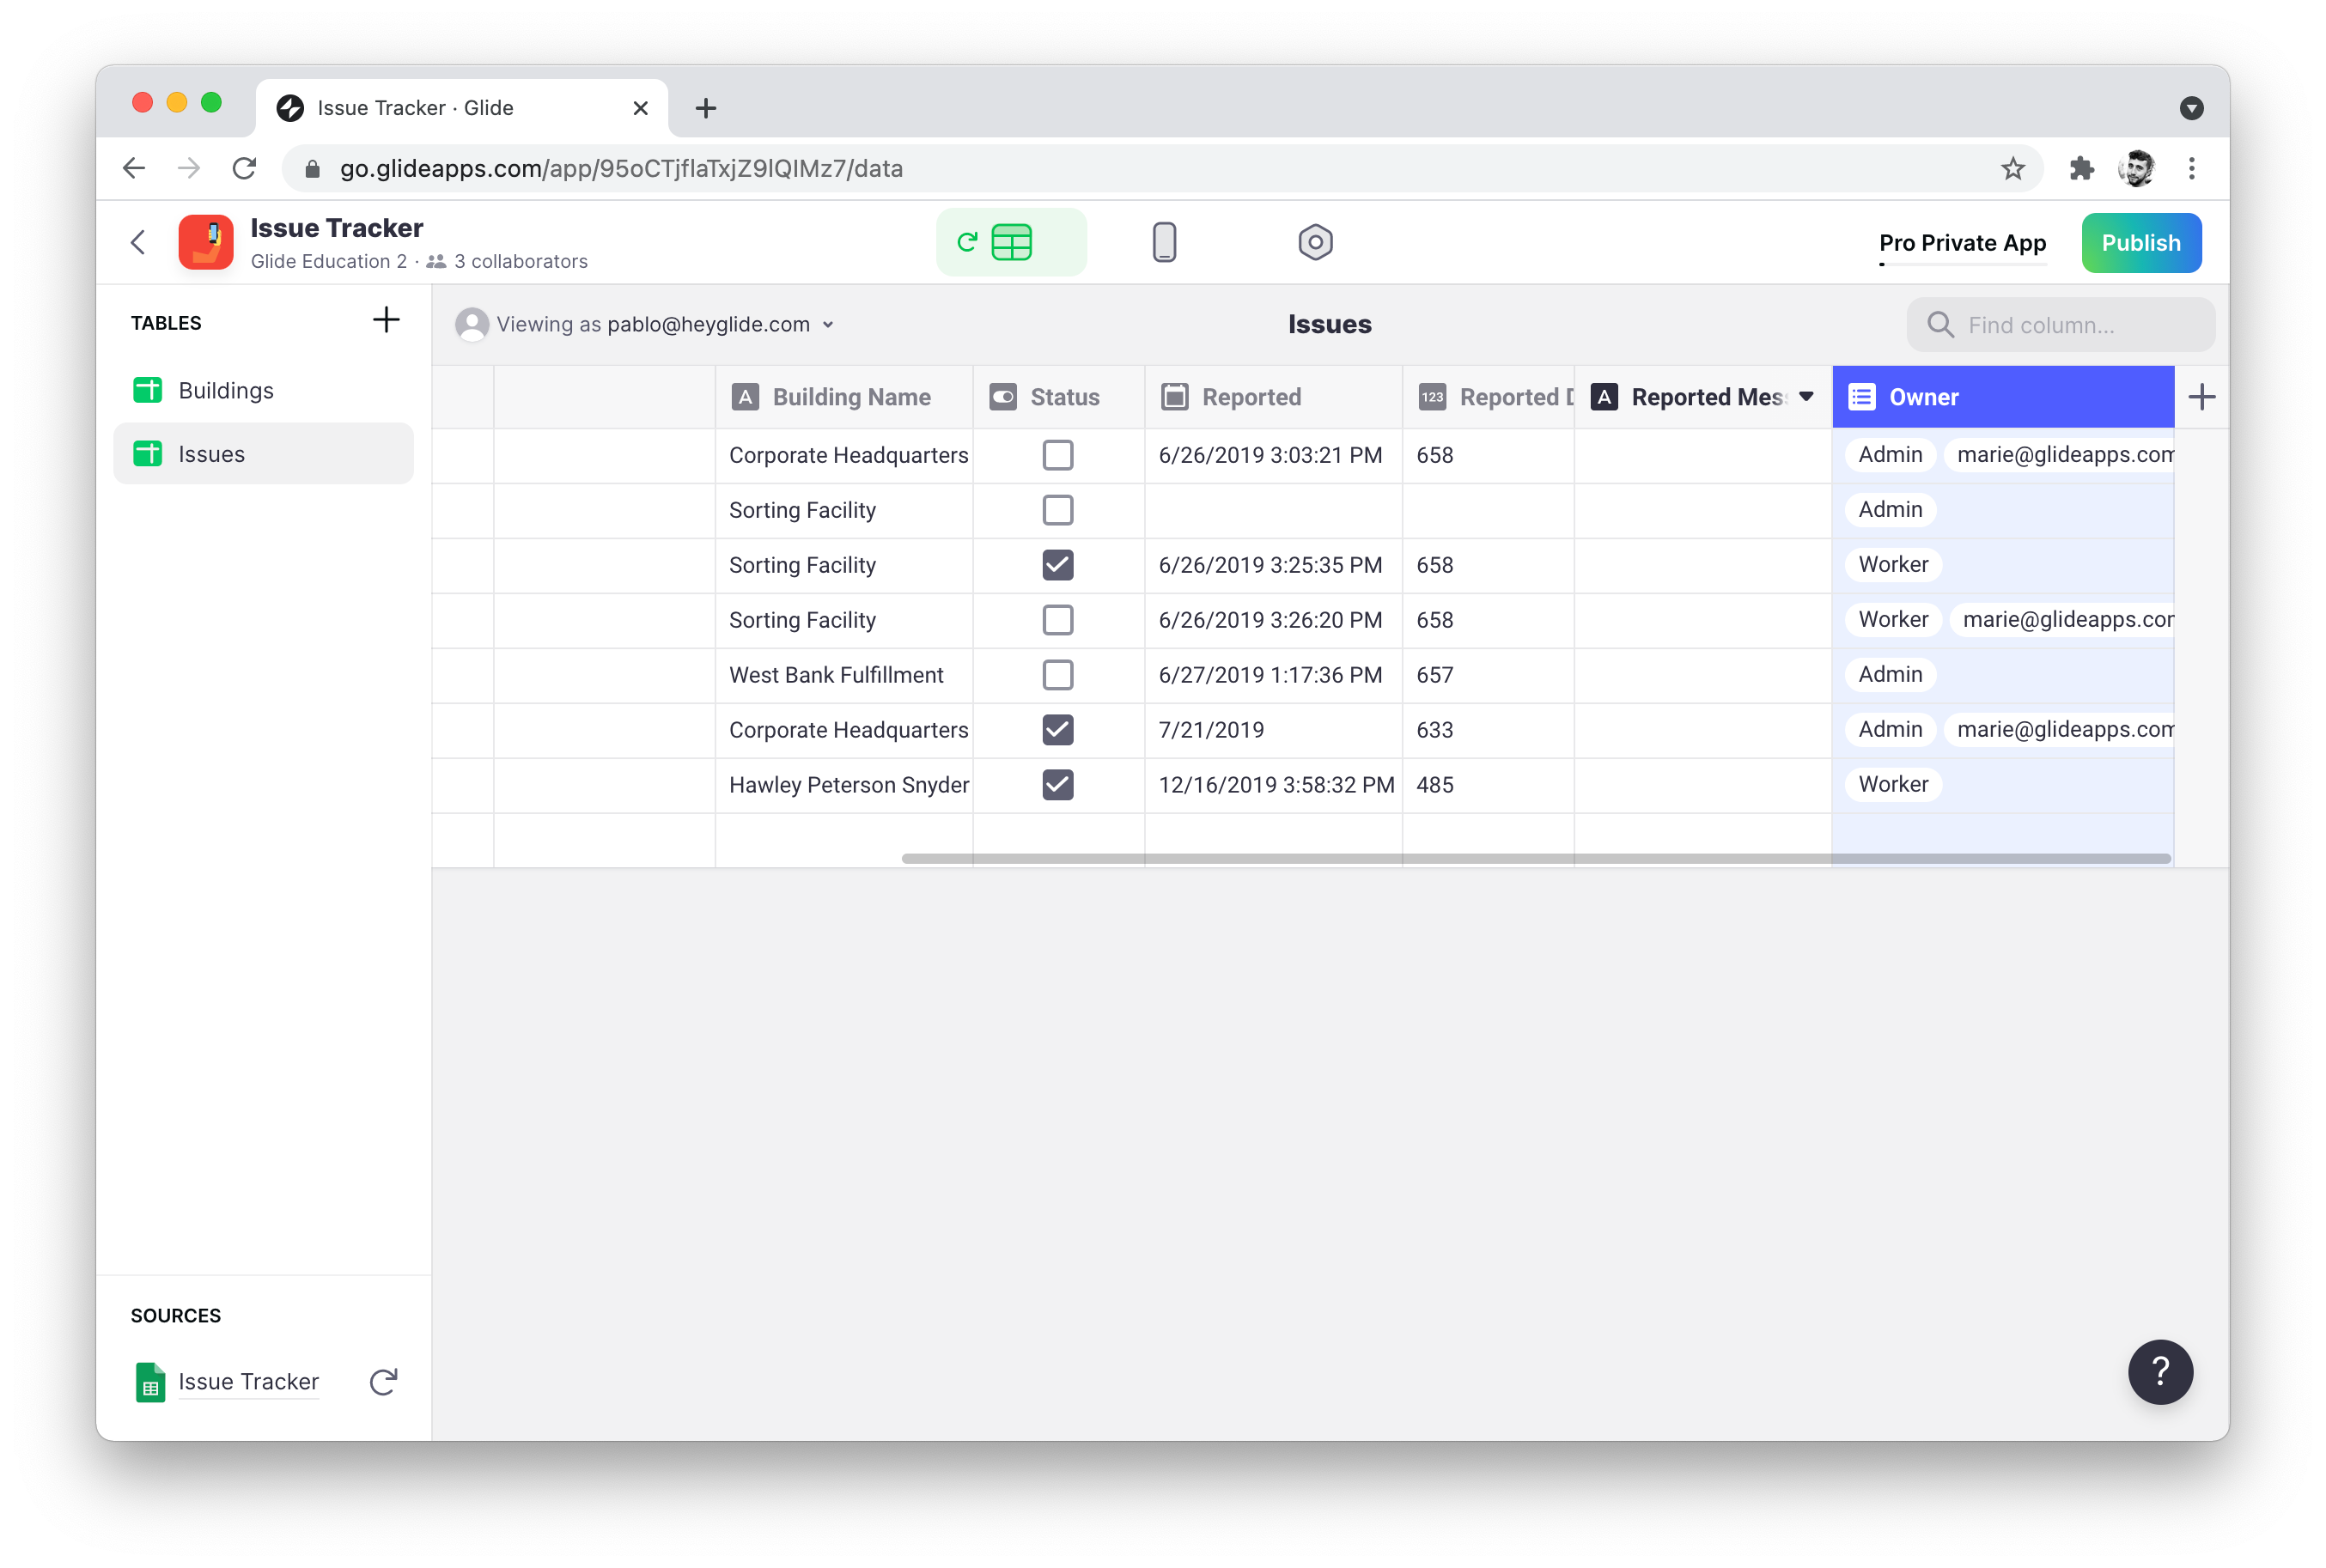Viewport: 2326px width, 1568px height.
Task: Expand Viewing as pablo@heyglide.com dropdown
Action: tap(828, 325)
